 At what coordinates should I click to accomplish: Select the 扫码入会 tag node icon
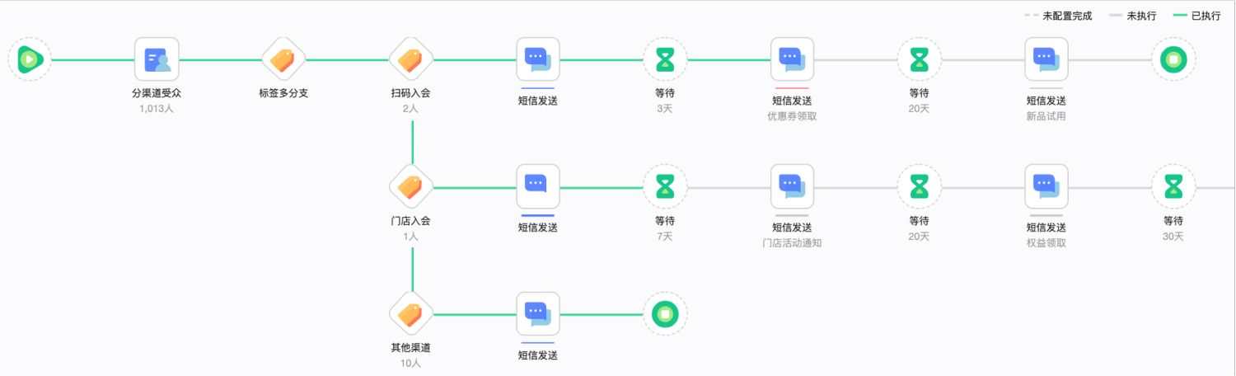click(x=410, y=59)
